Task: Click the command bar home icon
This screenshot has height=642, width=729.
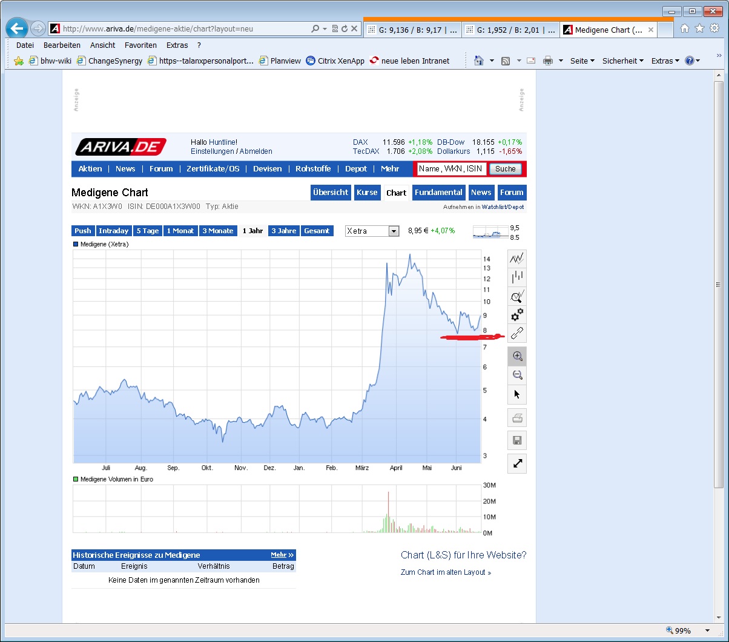Action: [478, 61]
